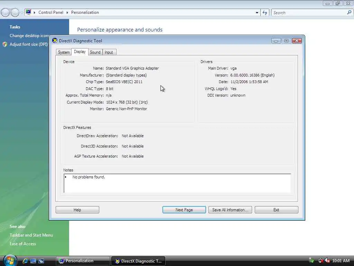
Task: Click the network tray icon
Action: tap(320, 260)
